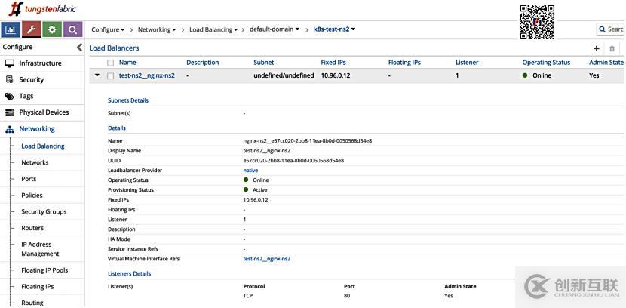This screenshot has height=308, width=626.
Task: Click the native loadbalancer provider link
Action: pyautogui.click(x=250, y=171)
